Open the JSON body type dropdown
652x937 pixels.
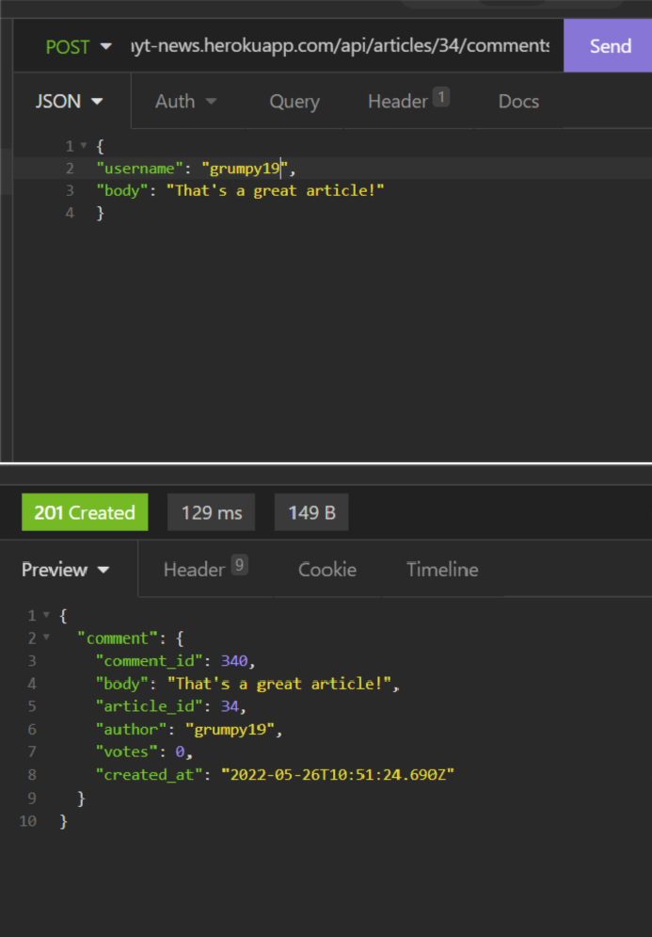[x=69, y=102]
